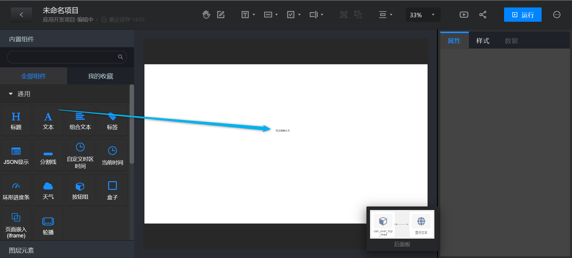The image size is (572, 258).
Task: Click the preview play icon
Action: 464,15
